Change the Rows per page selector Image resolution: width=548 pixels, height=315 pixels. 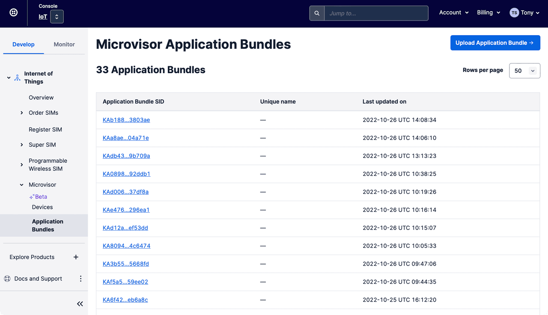coord(524,71)
